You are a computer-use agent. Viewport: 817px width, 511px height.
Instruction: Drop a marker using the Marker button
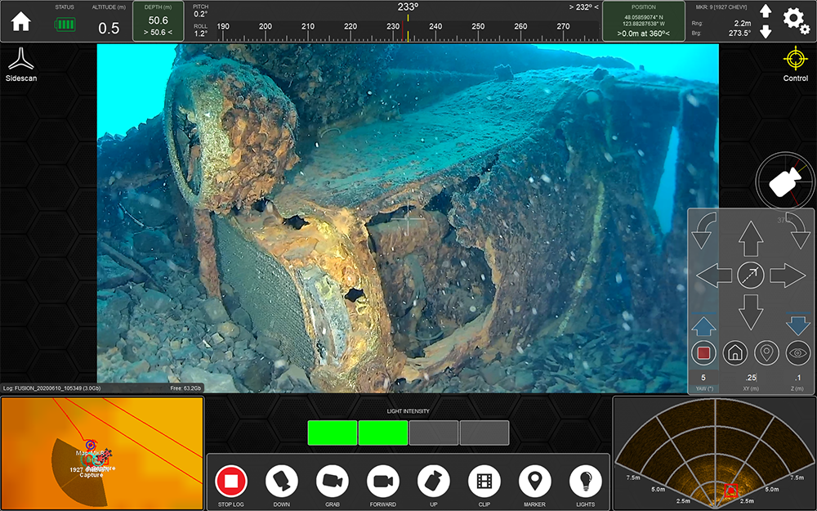tap(534, 482)
